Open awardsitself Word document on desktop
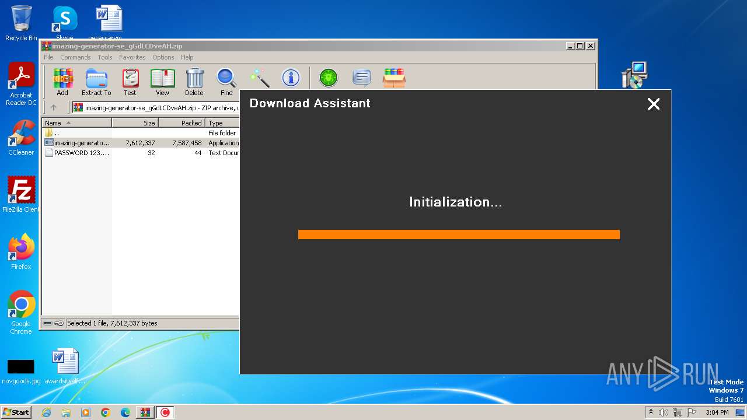The width and height of the screenshot is (747, 420). 65,366
